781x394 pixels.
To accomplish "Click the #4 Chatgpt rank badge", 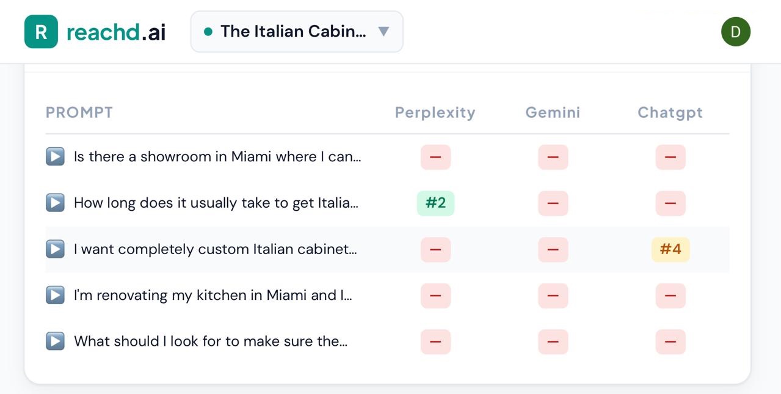I will coord(670,249).
